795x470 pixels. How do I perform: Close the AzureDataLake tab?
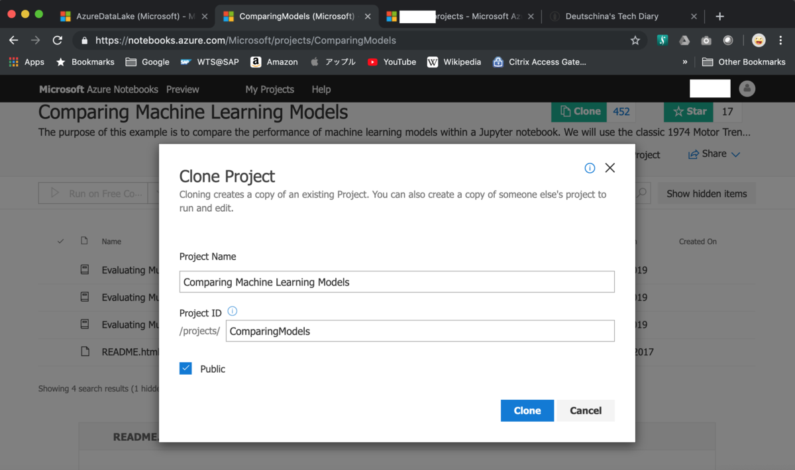(x=205, y=16)
